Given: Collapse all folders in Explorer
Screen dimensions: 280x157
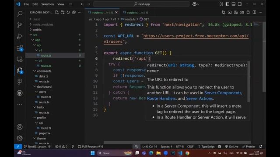Looking at the screenshot, I should (x=74, y=12).
